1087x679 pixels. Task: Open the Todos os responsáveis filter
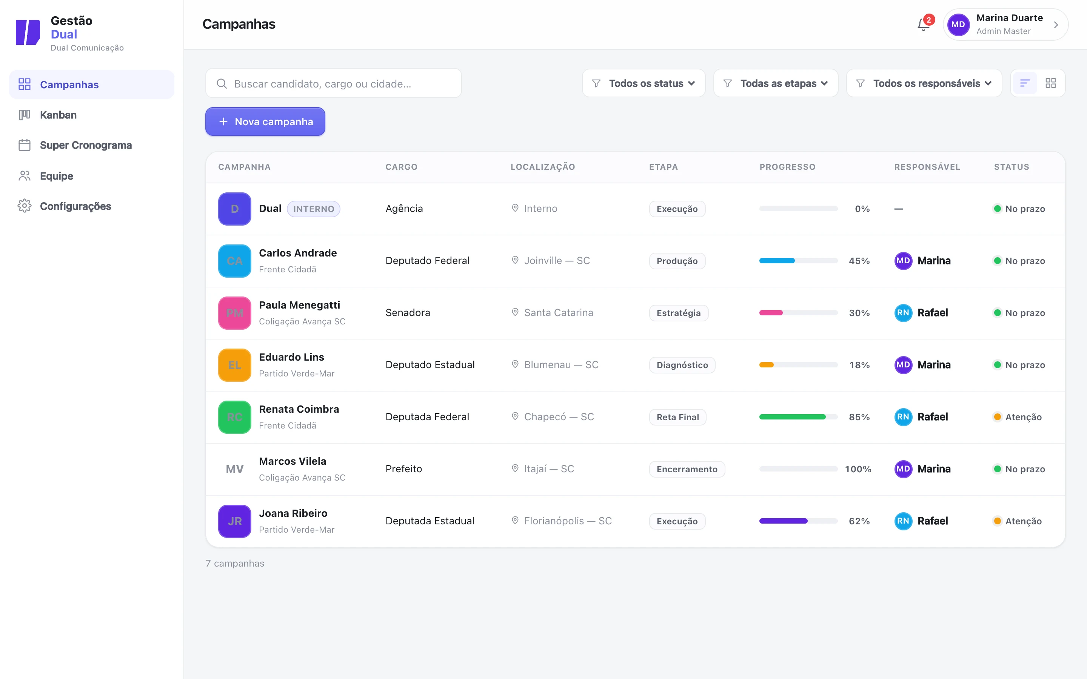pyautogui.click(x=924, y=83)
